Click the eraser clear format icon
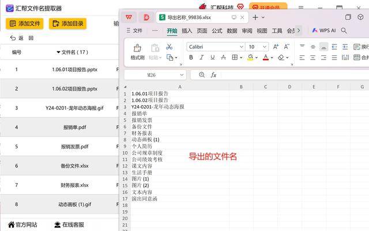The image size is (369, 231). (281, 57)
